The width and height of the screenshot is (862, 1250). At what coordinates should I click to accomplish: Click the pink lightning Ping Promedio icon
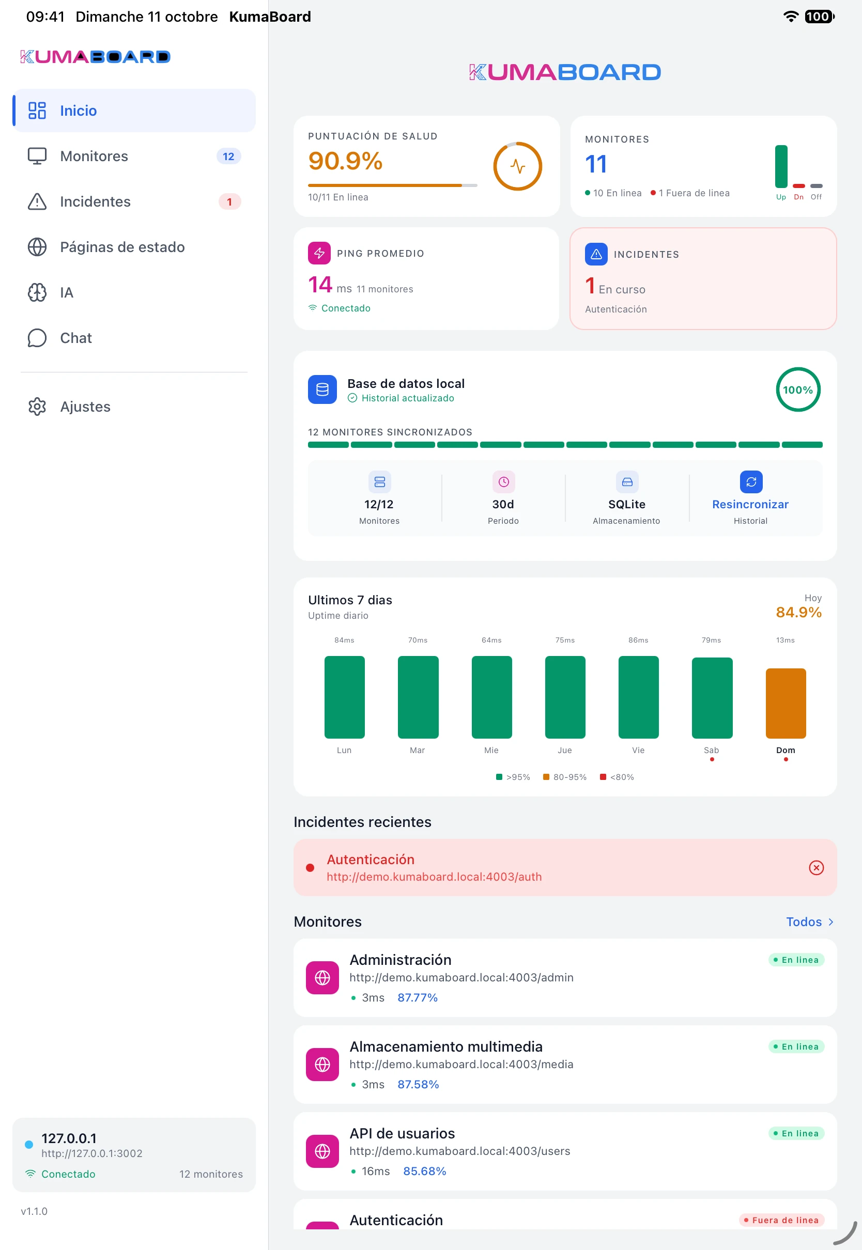[319, 253]
